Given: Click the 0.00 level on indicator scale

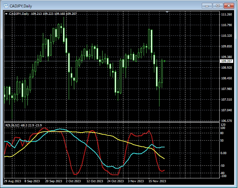Looking at the screenshot, I should click(224, 153).
